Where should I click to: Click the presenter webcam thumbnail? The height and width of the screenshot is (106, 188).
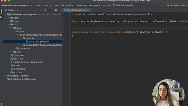tap(168, 92)
